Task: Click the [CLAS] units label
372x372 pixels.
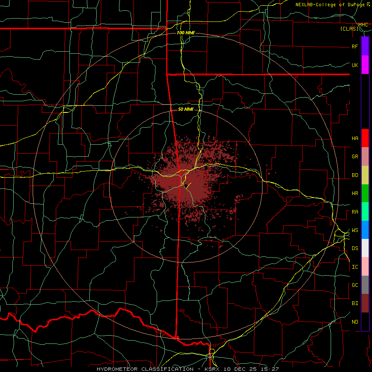Action: tap(349, 29)
